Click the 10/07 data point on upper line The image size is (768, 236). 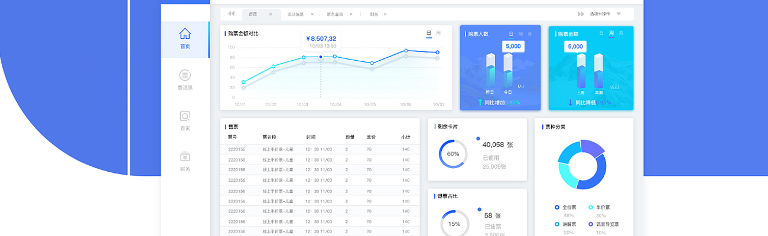(x=437, y=53)
